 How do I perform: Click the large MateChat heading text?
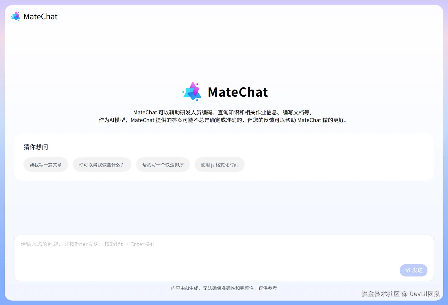238,92
